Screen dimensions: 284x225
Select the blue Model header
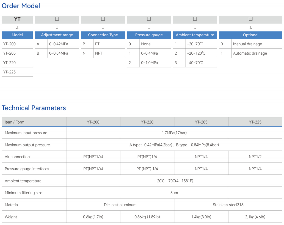point(17,35)
